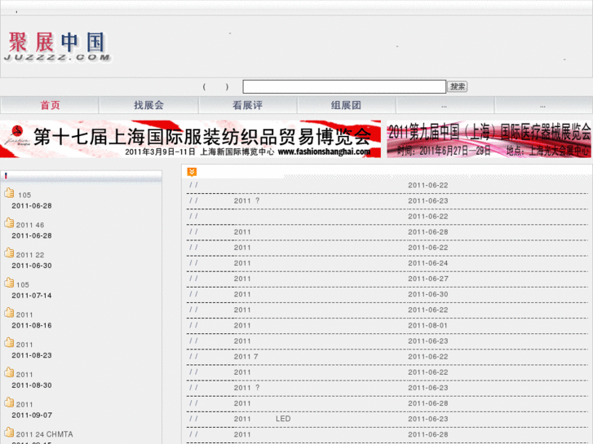593x444 pixels.
Task: Click thumbs-up icon beside 105 dated 2011-07-14
Action: coord(10,283)
